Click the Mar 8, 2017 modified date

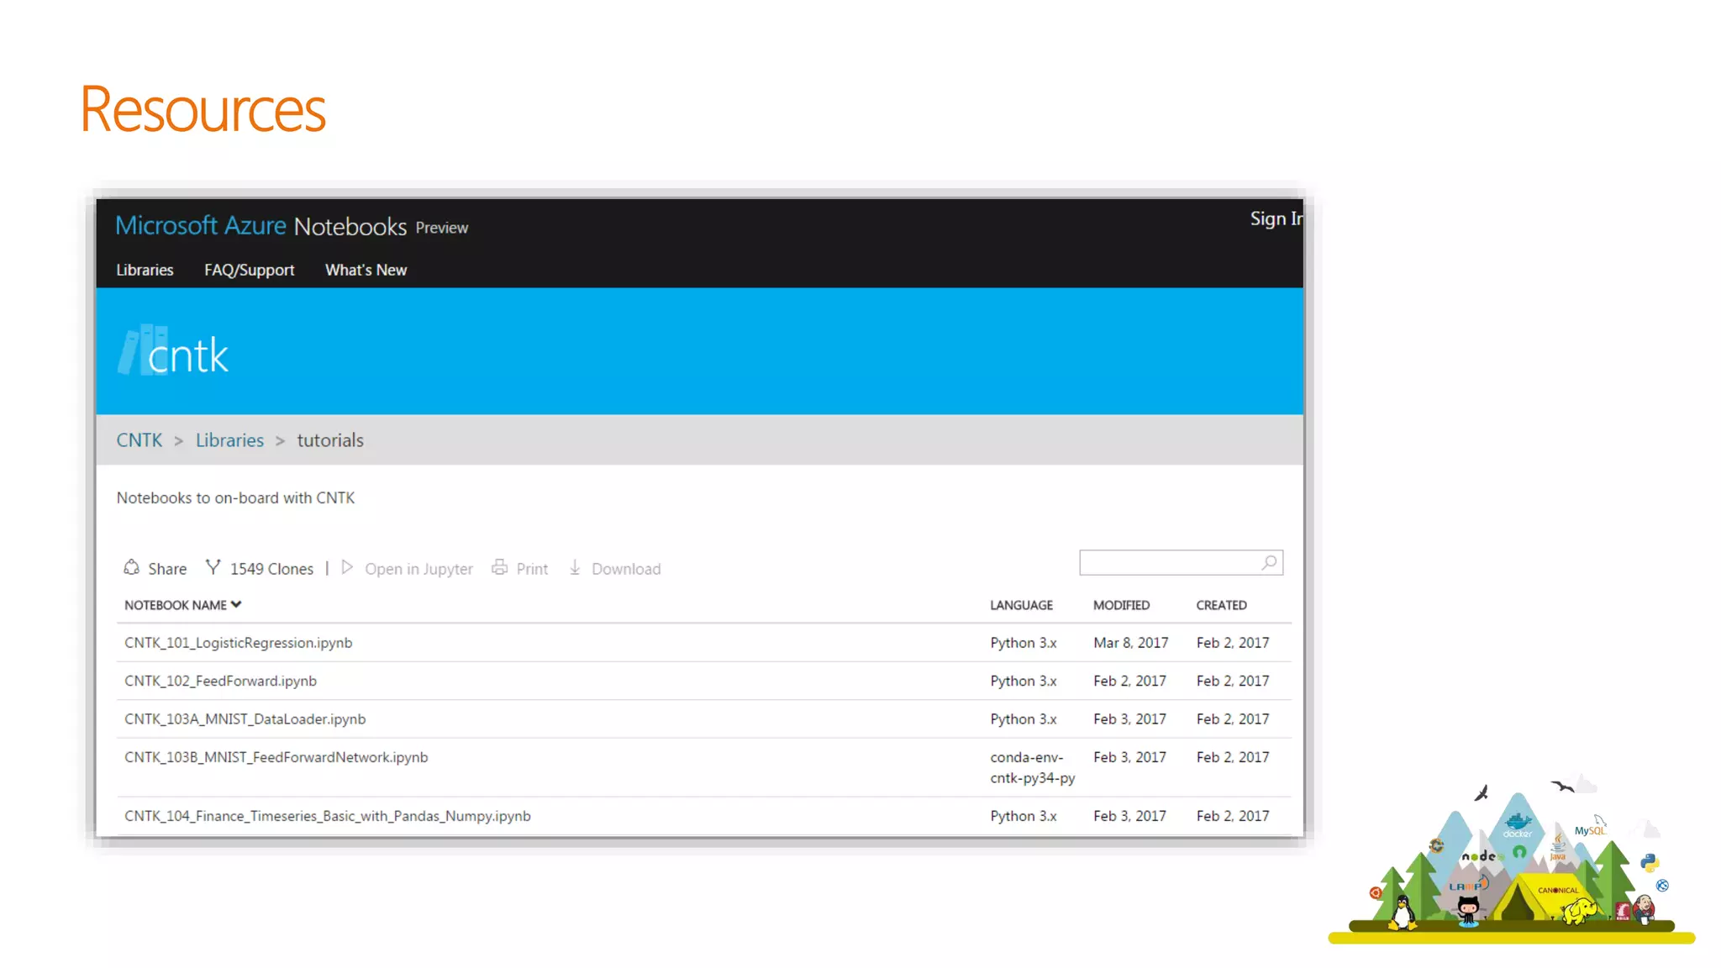point(1130,643)
